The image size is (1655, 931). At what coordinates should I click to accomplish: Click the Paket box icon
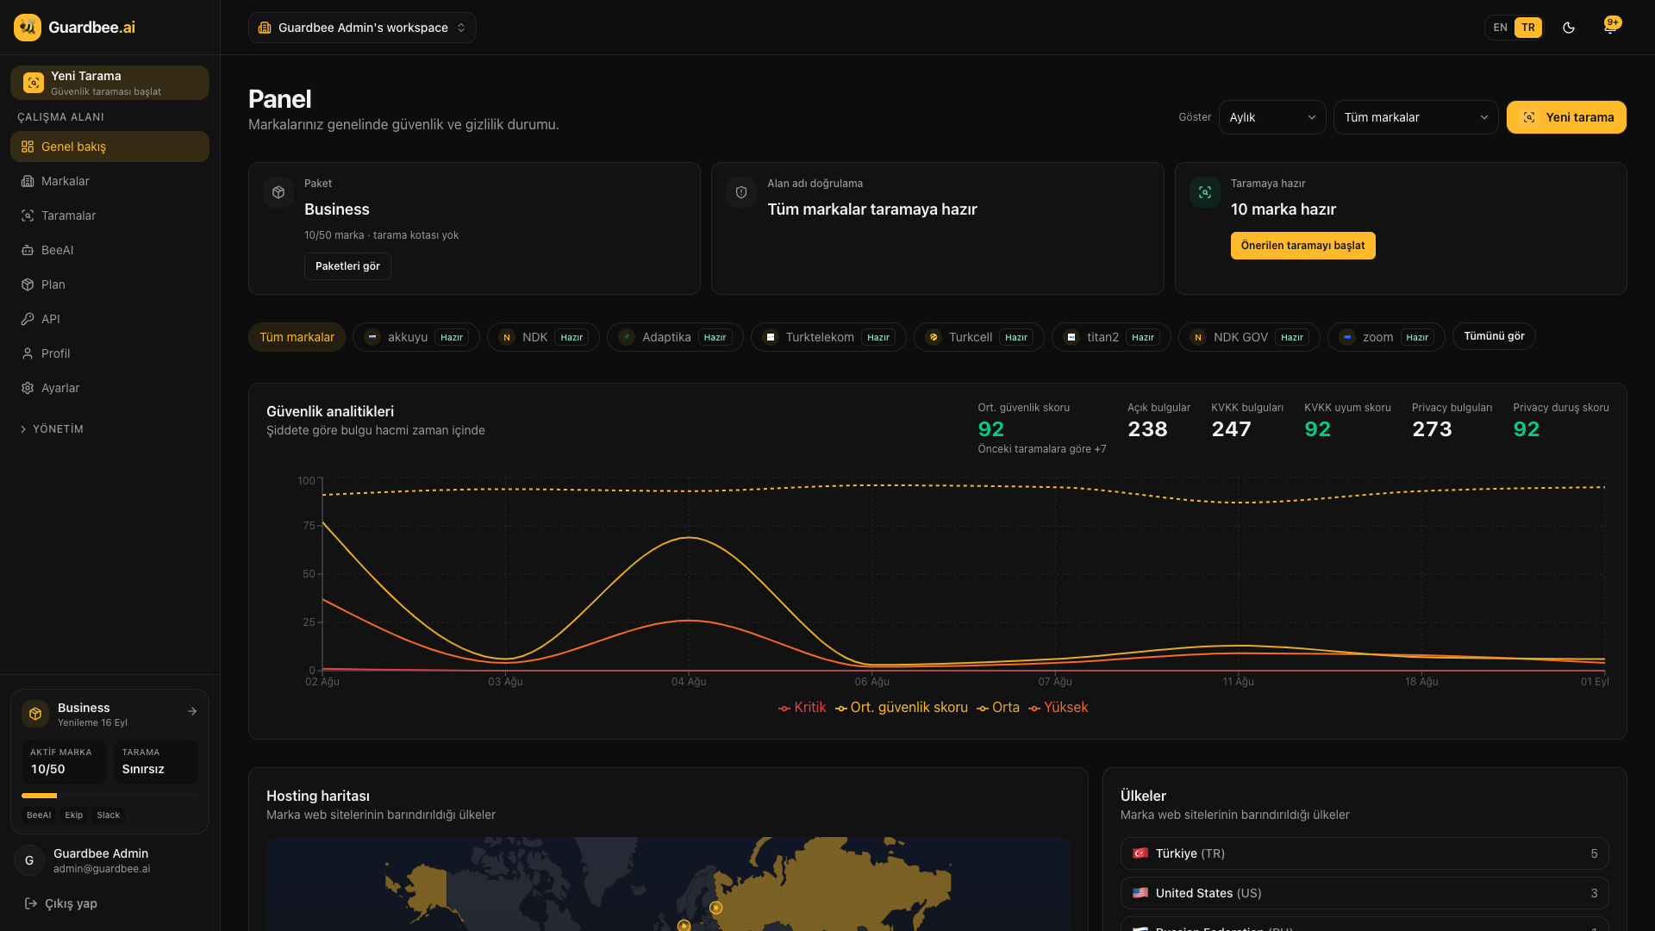(278, 192)
